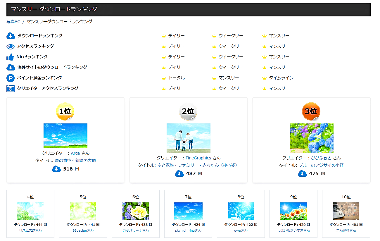Click the cloud icon beside 海外サイトのダウンロードランキング
This screenshot has height=241, width=380.
[11, 67]
